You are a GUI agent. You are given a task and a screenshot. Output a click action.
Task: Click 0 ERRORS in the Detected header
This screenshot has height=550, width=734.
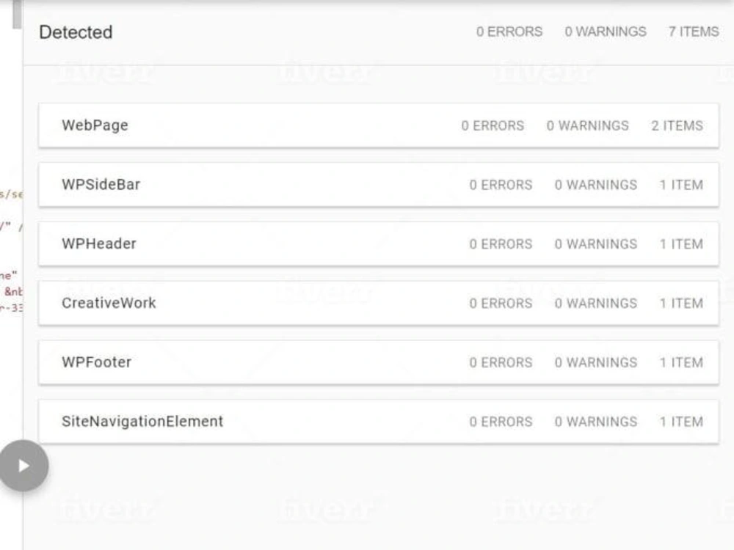point(509,32)
